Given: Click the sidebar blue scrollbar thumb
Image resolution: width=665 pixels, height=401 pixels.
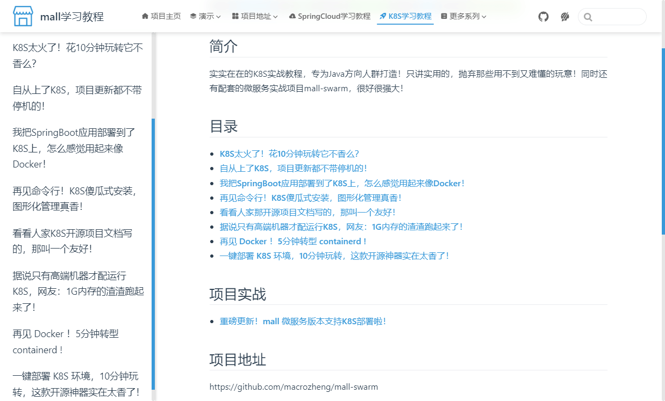Looking at the screenshot, I should coord(153,254).
